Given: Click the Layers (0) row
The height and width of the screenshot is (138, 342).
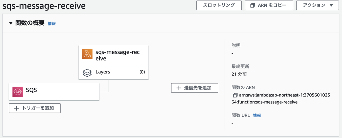Looking at the screenshot, I should (x=114, y=72).
